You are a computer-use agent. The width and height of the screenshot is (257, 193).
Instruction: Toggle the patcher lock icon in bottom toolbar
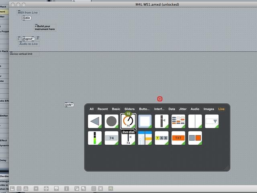12,189
